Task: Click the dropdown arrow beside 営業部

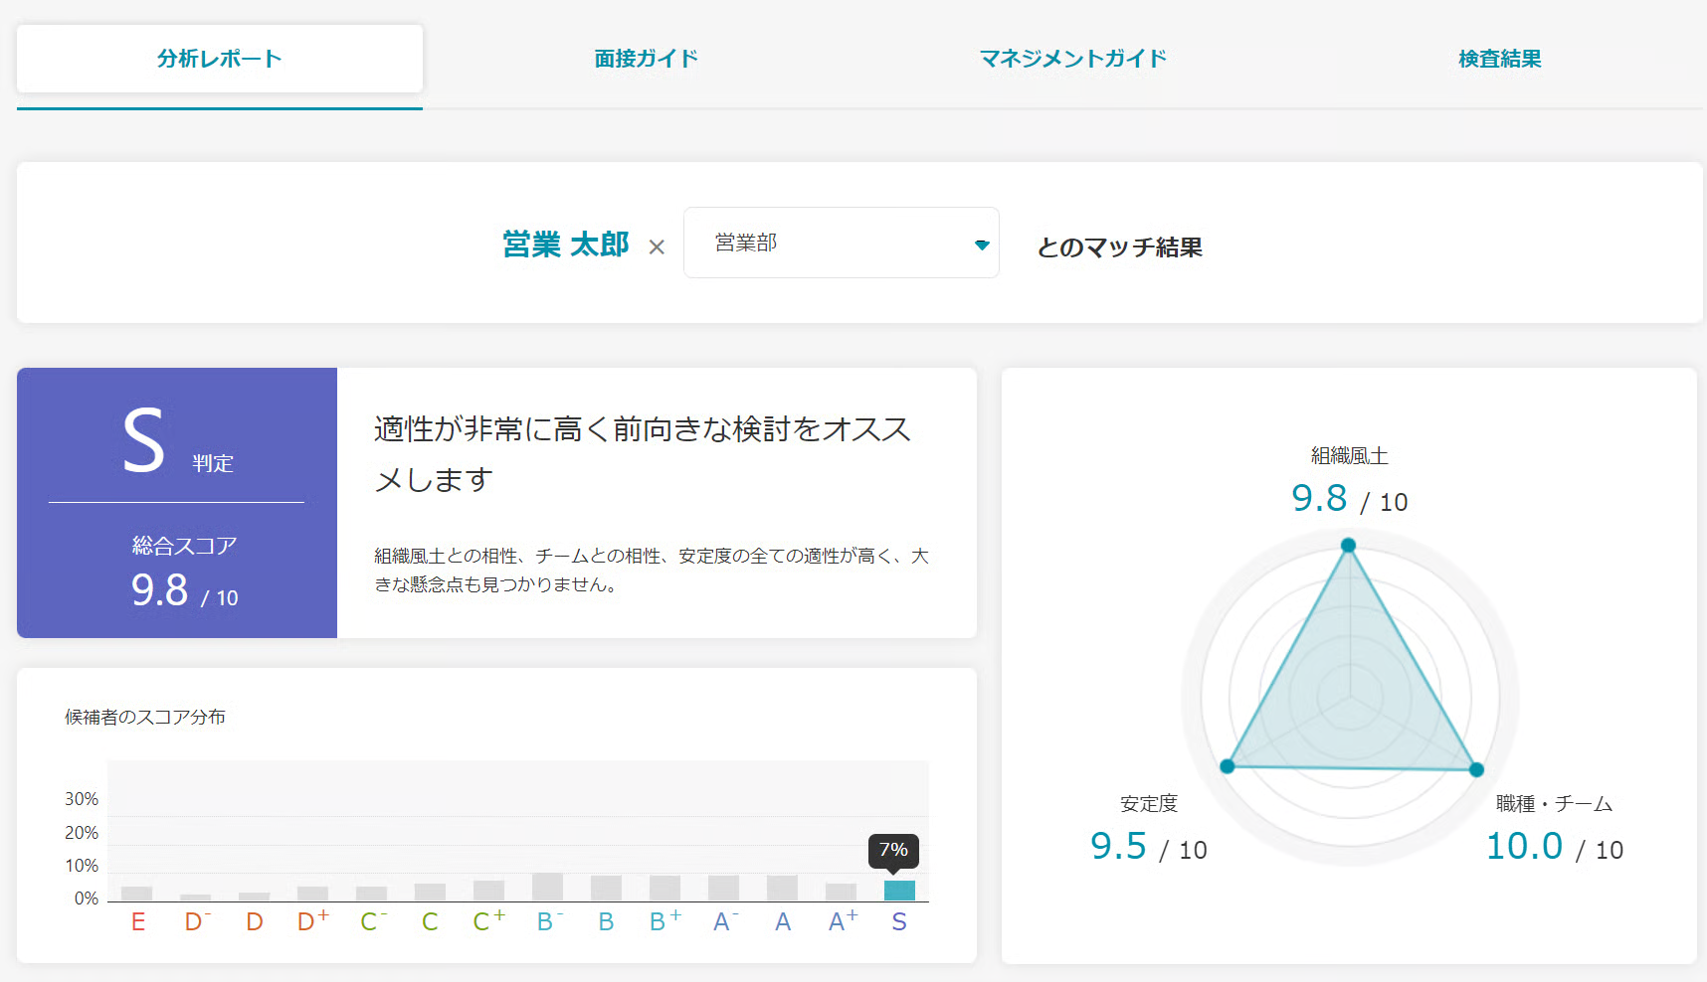Action: [x=982, y=245]
